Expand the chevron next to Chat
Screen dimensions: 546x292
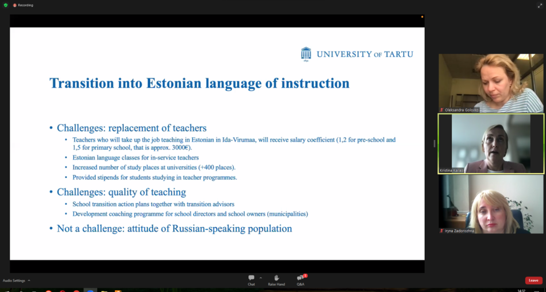(260, 278)
